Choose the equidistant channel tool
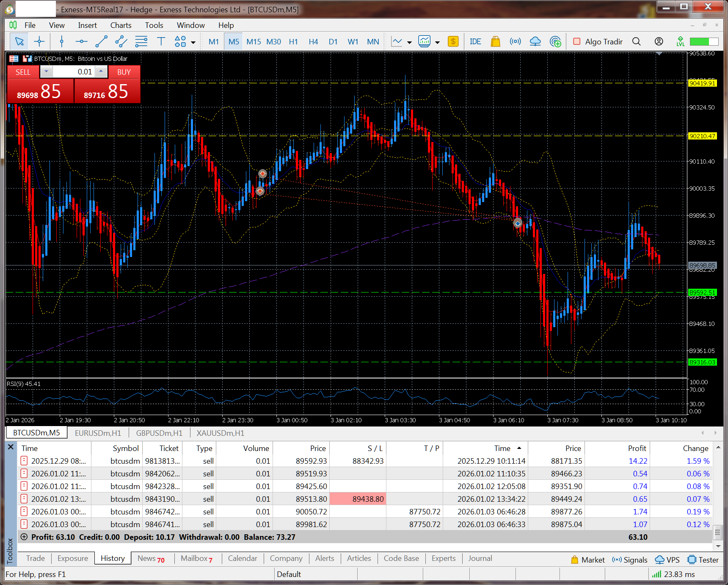 pyautogui.click(x=121, y=41)
